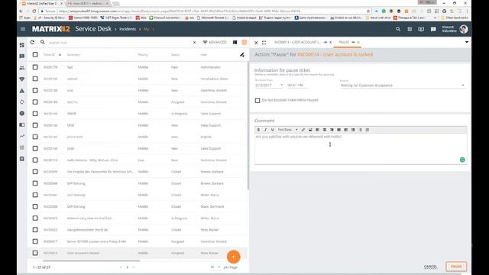Switch to the INC00014 User Account tab

tap(297, 42)
